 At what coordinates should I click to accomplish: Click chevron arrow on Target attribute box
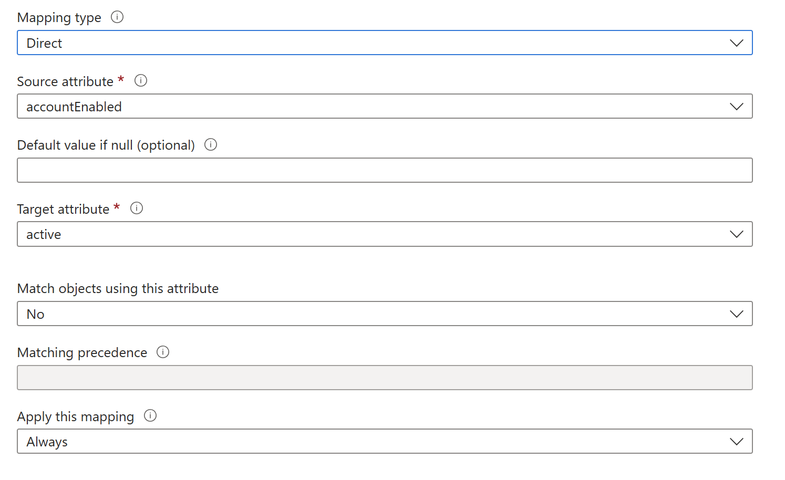(x=737, y=234)
